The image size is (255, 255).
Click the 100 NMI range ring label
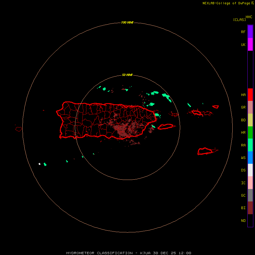[127, 22]
